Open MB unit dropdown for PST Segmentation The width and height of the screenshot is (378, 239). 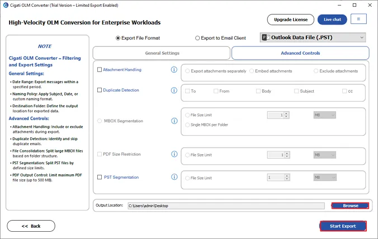click(325, 178)
